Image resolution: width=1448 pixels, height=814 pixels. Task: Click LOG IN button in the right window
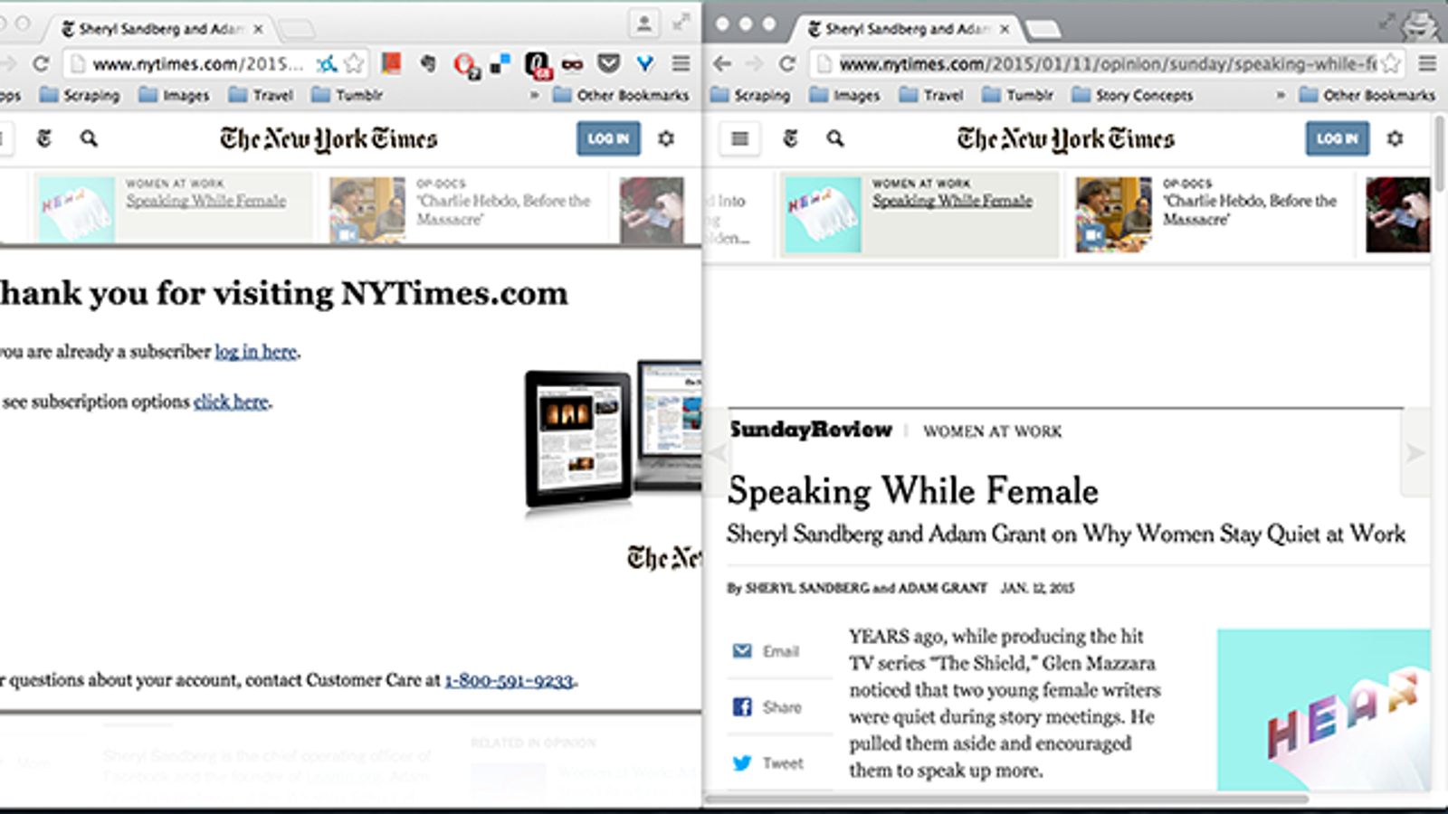pyautogui.click(x=1337, y=138)
